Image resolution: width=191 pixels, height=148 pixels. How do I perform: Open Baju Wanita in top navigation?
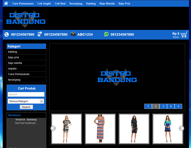pos(107,3)
